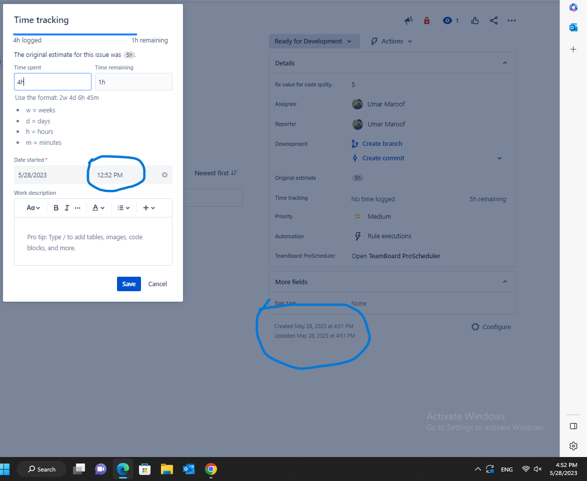Click the thumbs up vote icon

474,20
